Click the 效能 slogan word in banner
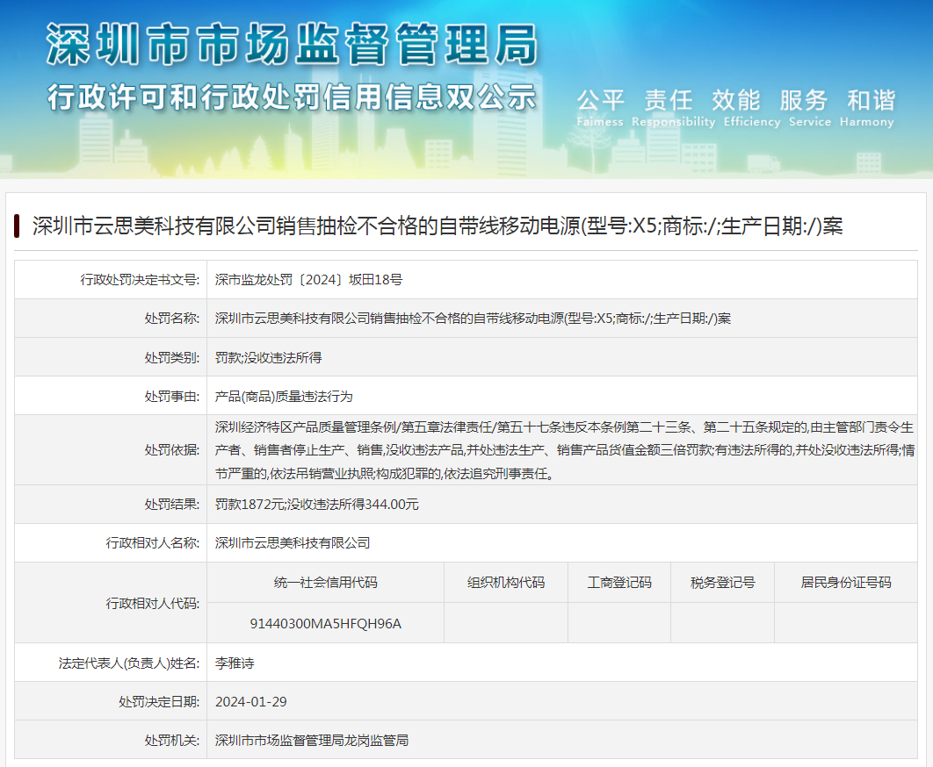933x767 pixels. coord(736,101)
